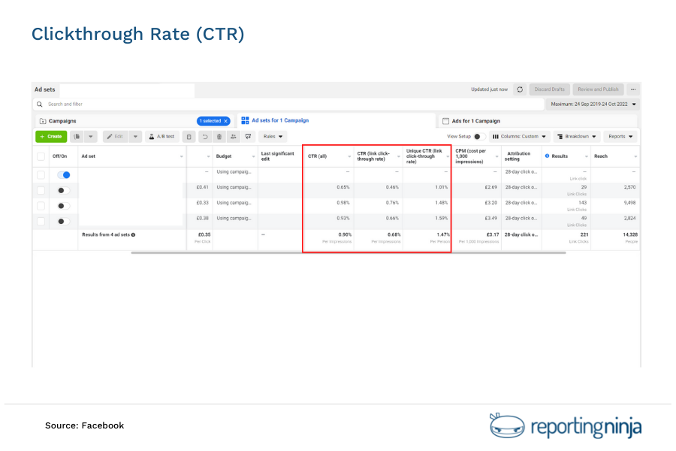This screenshot has height=451, width=676.
Task: Click the undo revert icon
Action: (x=204, y=137)
